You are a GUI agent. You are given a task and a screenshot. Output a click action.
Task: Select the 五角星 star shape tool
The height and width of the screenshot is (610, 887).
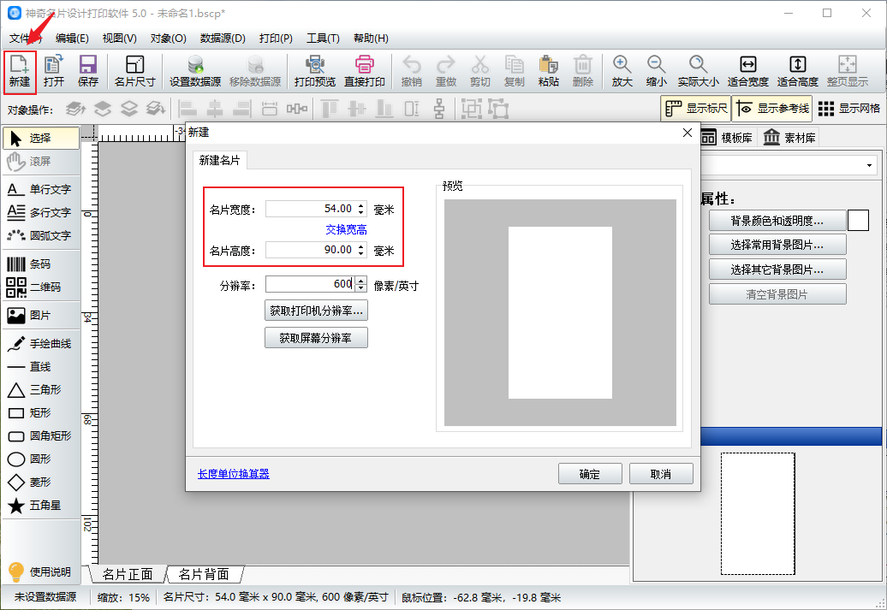tap(41, 506)
